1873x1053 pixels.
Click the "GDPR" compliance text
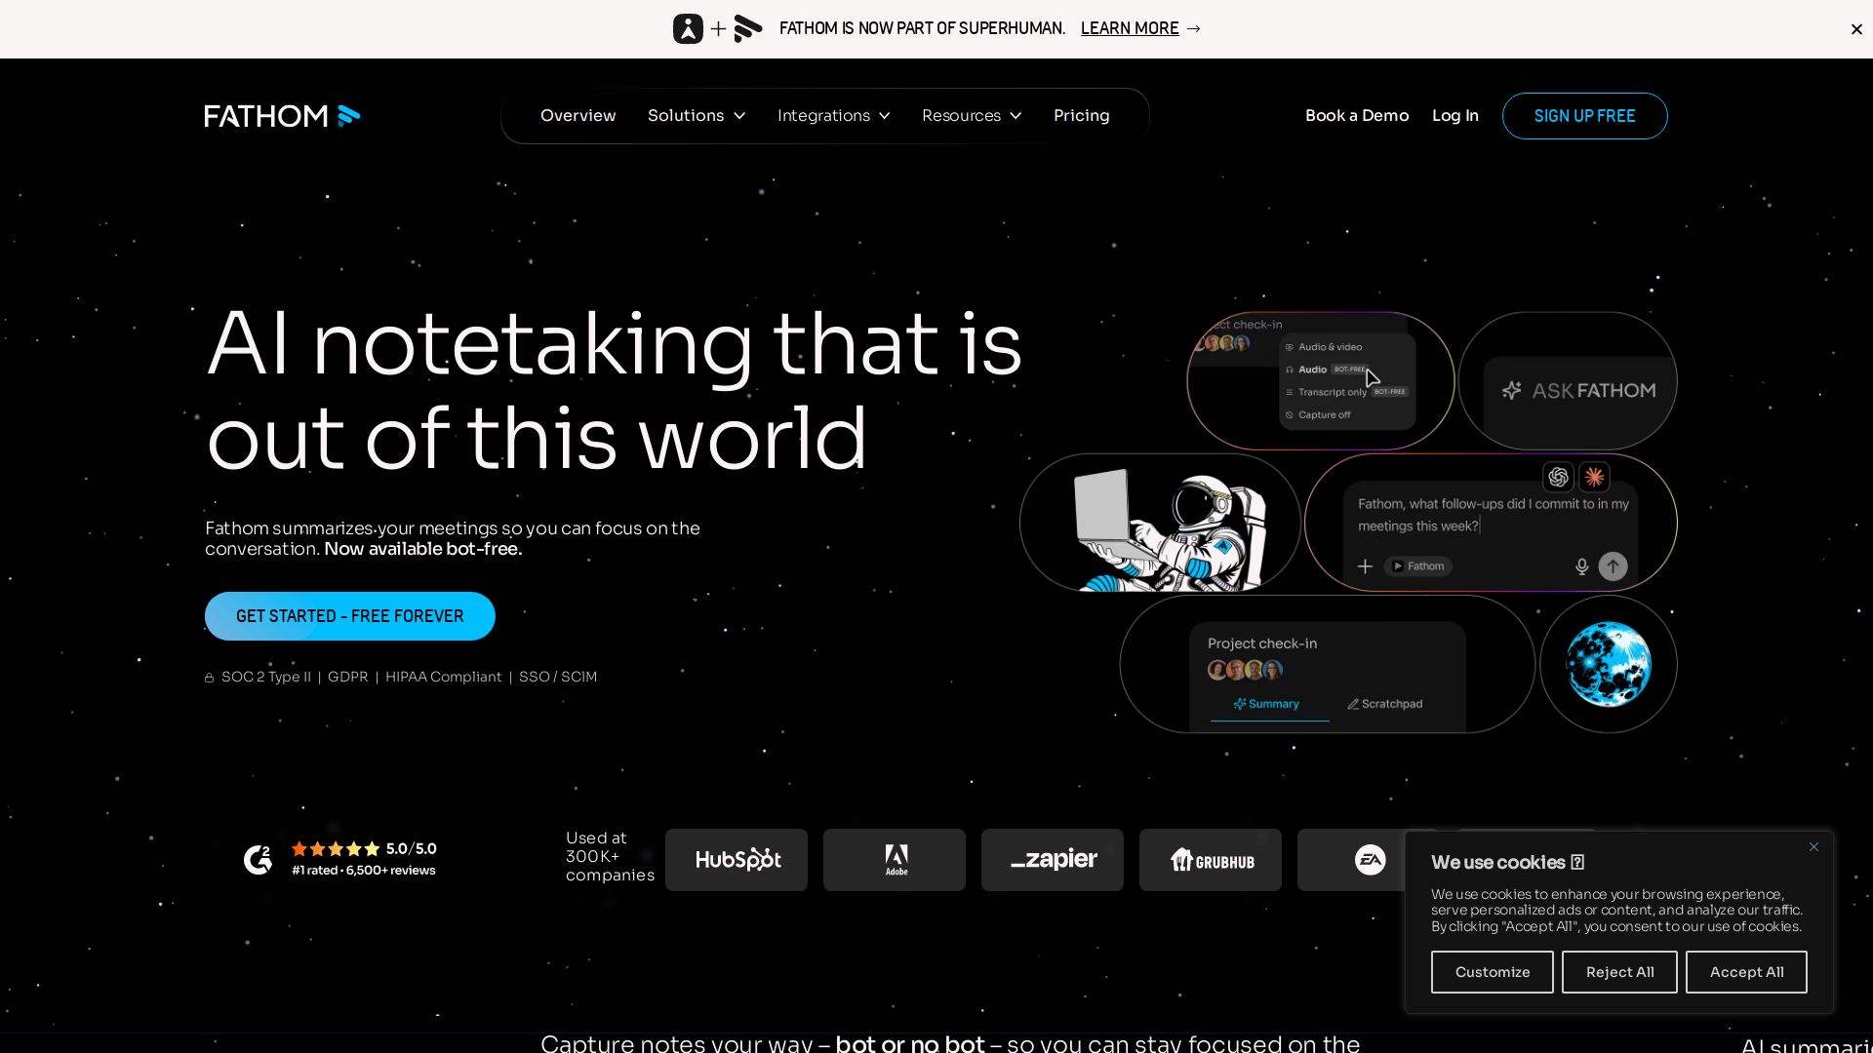pos(348,677)
